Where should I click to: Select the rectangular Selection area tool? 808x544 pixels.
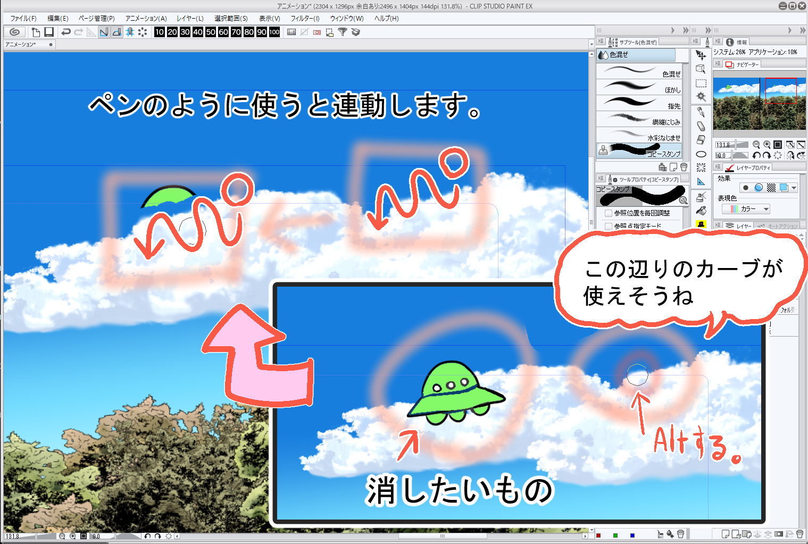(701, 83)
